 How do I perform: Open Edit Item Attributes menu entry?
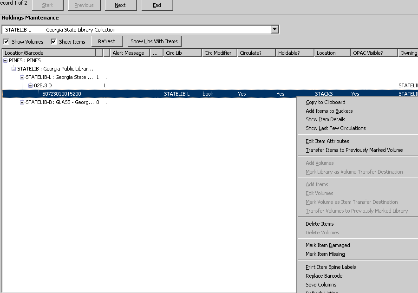(x=327, y=141)
